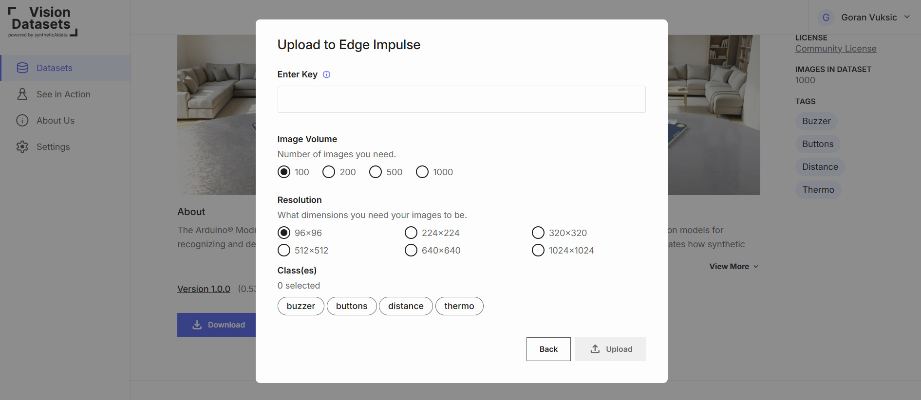
Task: Toggle the distance class chip
Action: point(406,306)
